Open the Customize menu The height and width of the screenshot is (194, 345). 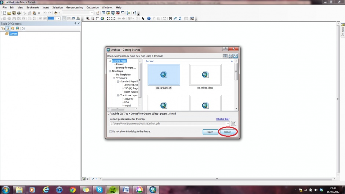point(92,7)
